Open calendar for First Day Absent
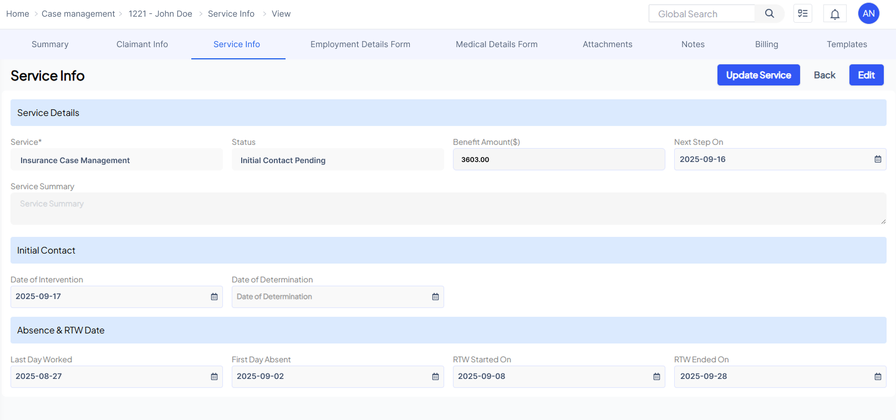 pos(435,377)
